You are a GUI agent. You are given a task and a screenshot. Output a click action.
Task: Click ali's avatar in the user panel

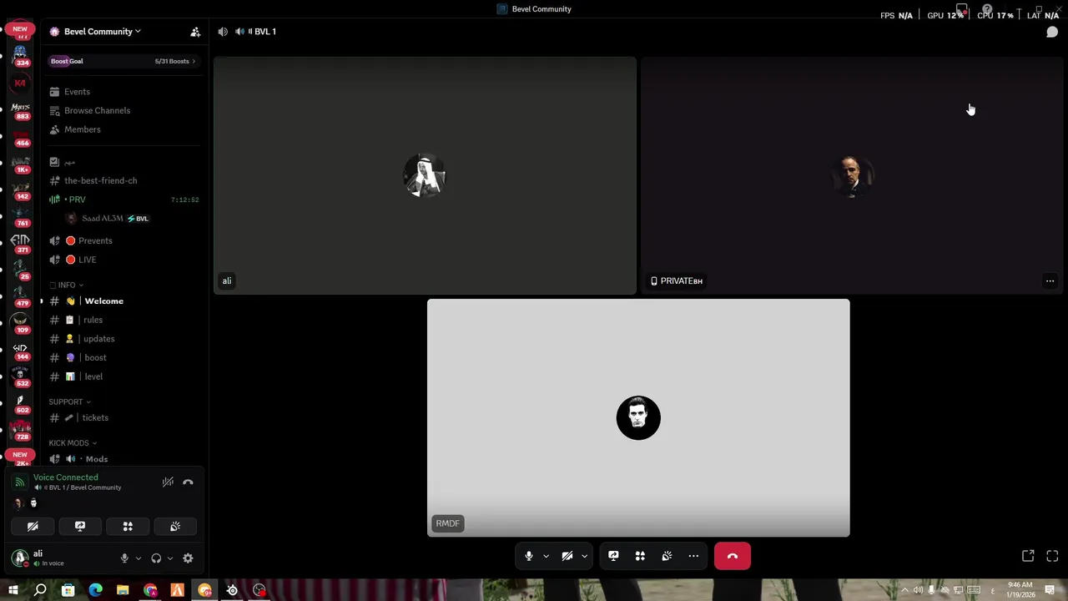pos(19,558)
